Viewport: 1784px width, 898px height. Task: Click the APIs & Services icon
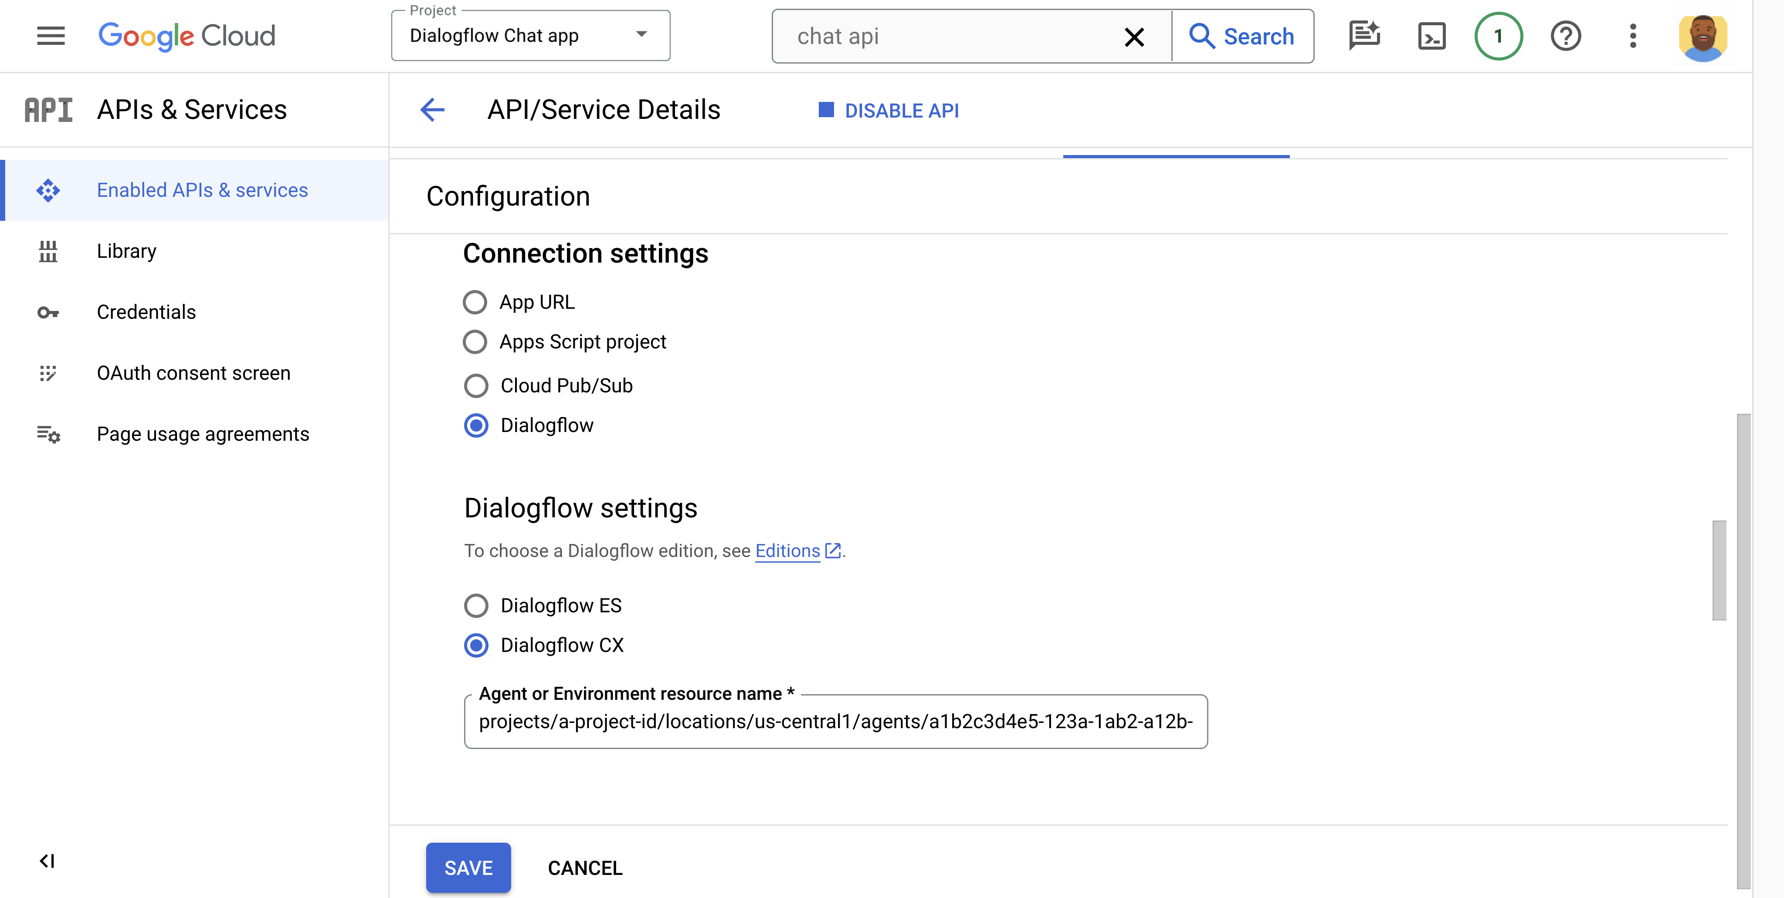tap(47, 109)
